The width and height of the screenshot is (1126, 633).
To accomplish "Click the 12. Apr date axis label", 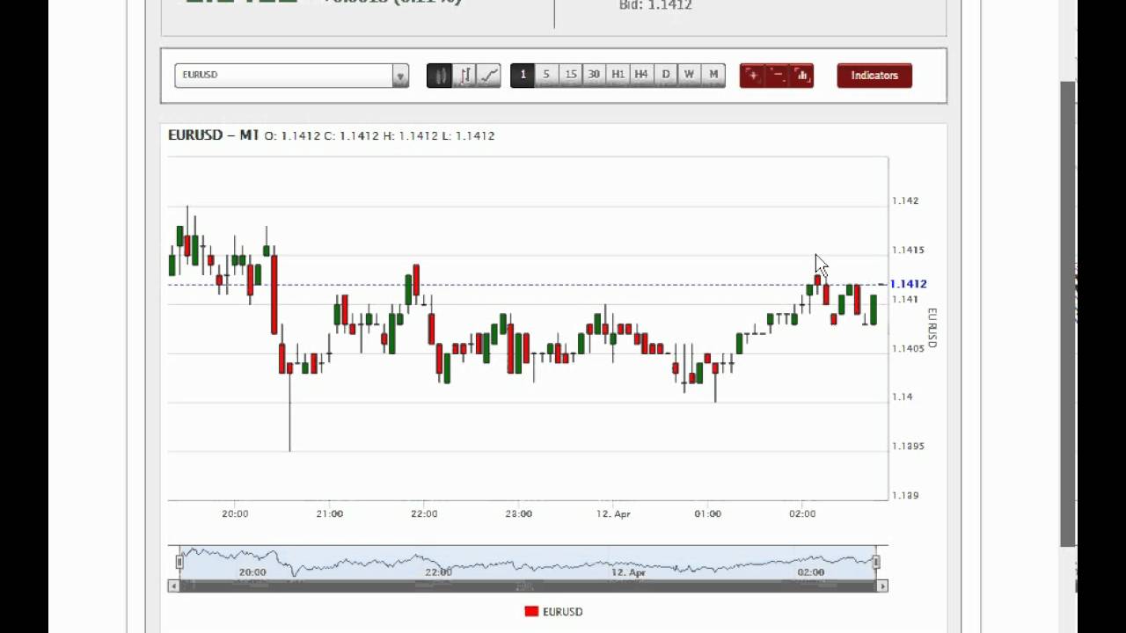I will pos(613,513).
